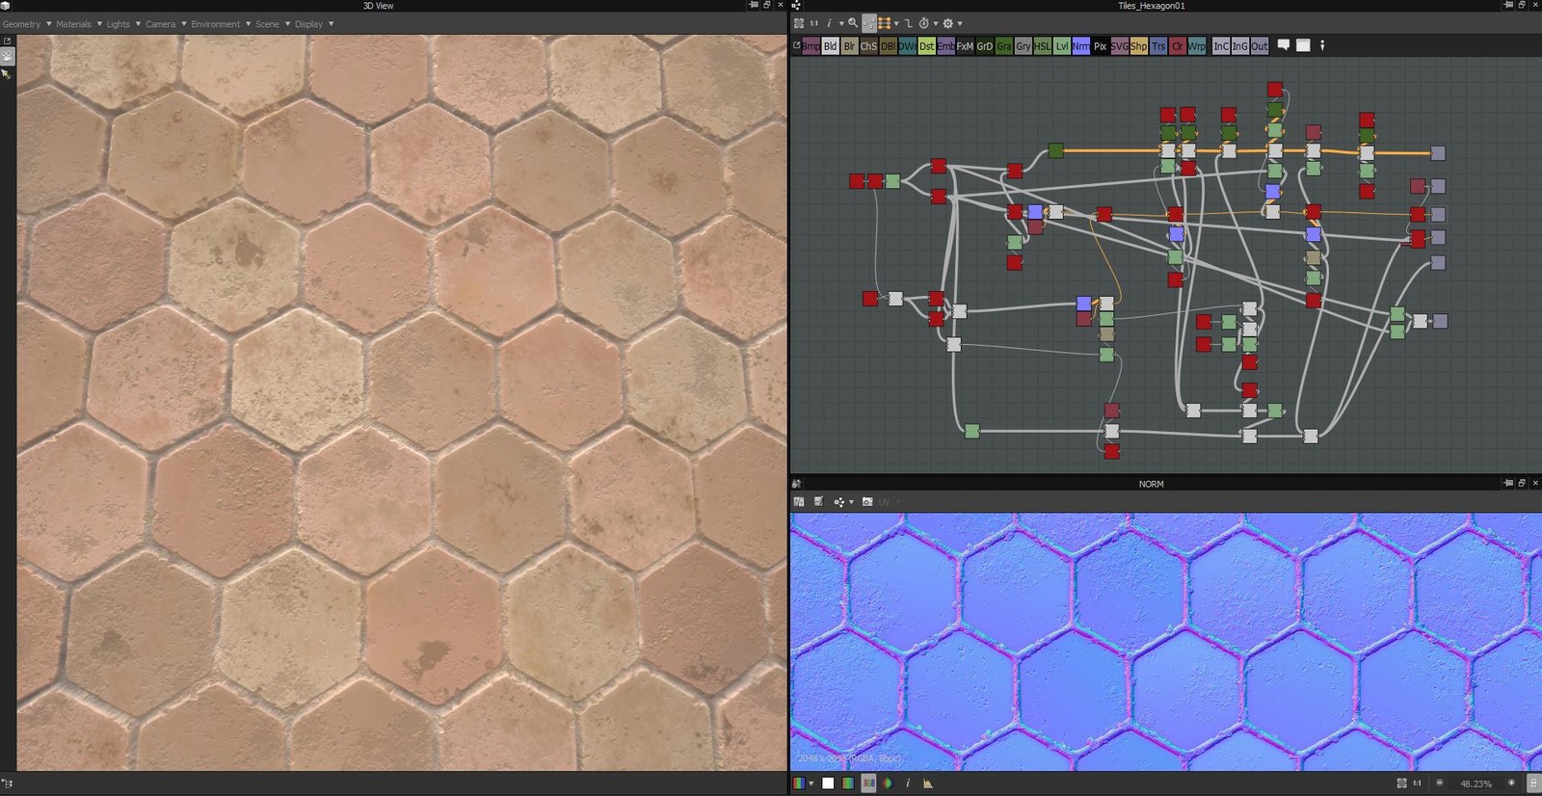
Task: Click the 1:1 zoom reset in graph toolbar
Action: (x=814, y=23)
